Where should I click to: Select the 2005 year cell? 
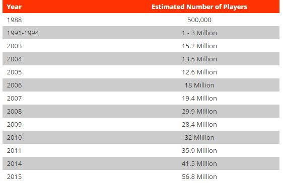pyautogui.click(x=14, y=72)
